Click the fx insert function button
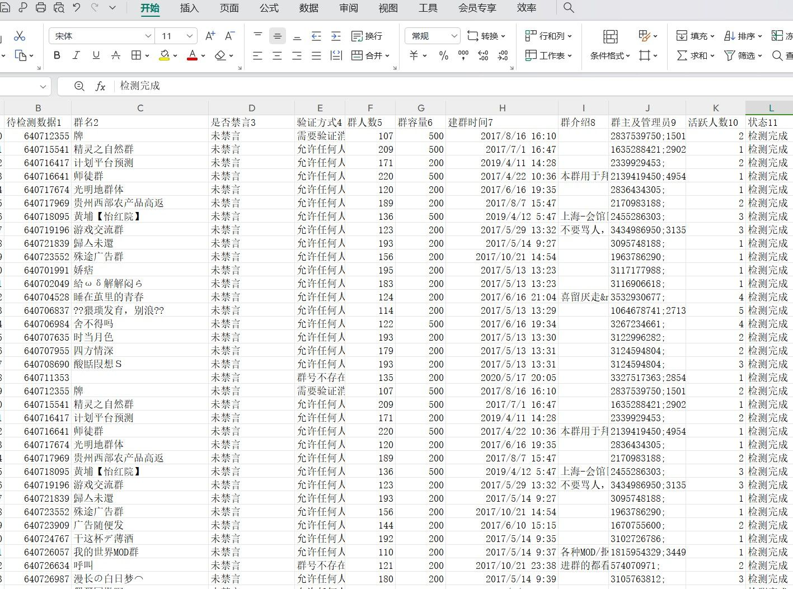The image size is (793, 589). point(100,86)
